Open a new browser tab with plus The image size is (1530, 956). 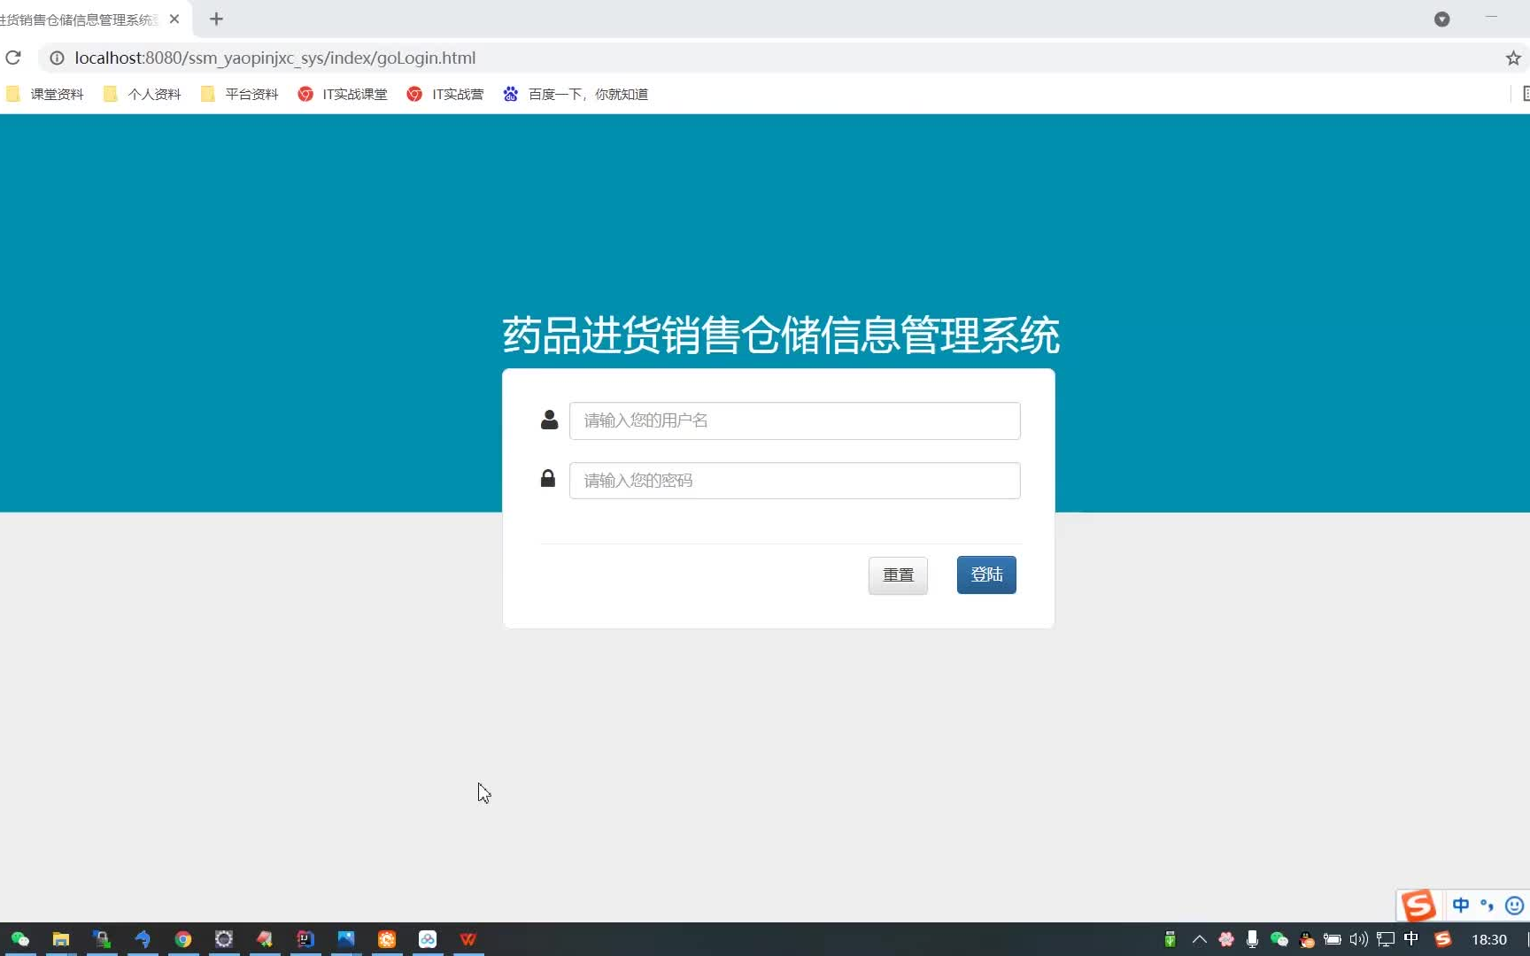pyautogui.click(x=216, y=19)
